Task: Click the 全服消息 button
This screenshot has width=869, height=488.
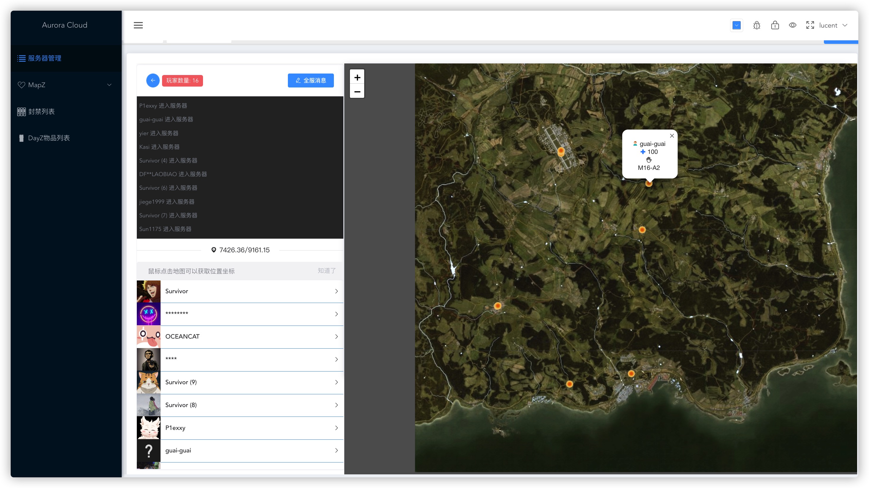Action: click(x=311, y=81)
